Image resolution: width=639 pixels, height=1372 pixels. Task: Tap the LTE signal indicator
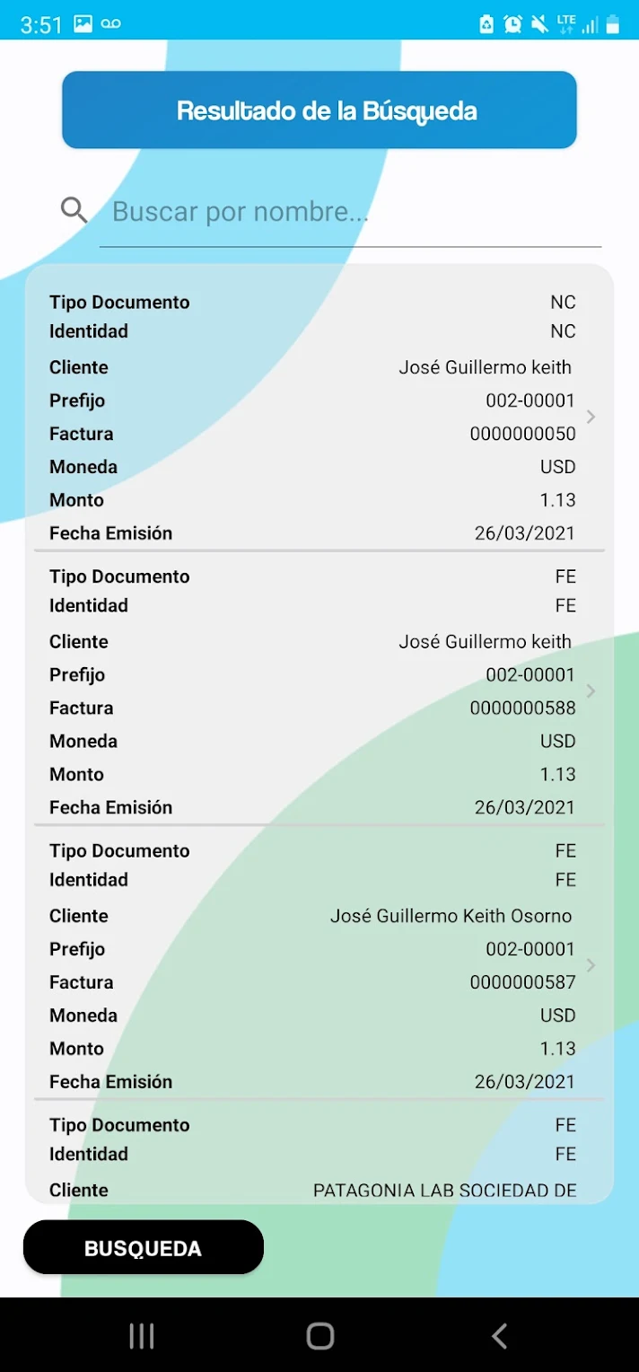pyautogui.click(x=565, y=24)
